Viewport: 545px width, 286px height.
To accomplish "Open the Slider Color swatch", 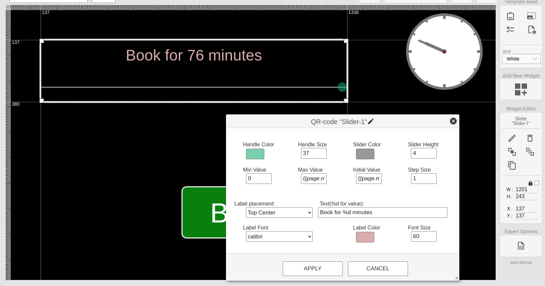I will (x=365, y=154).
